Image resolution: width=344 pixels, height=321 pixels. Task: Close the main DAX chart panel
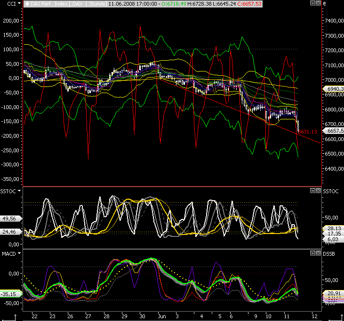(318, 3)
